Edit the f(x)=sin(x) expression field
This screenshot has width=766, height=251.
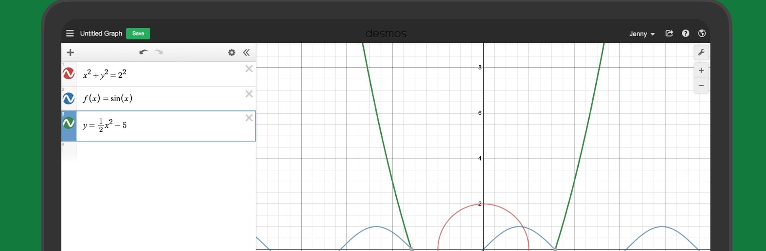[166, 99]
